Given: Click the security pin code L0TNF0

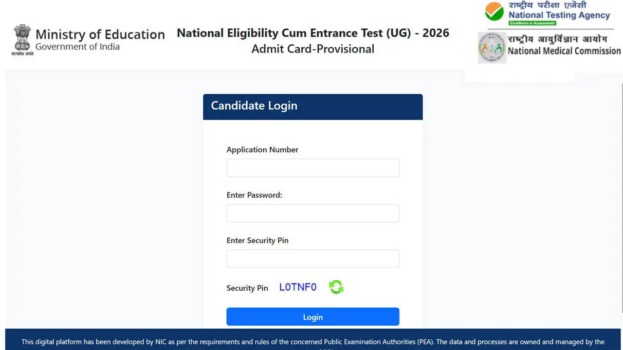Looking at the screenshot, I should pos(297,287).
